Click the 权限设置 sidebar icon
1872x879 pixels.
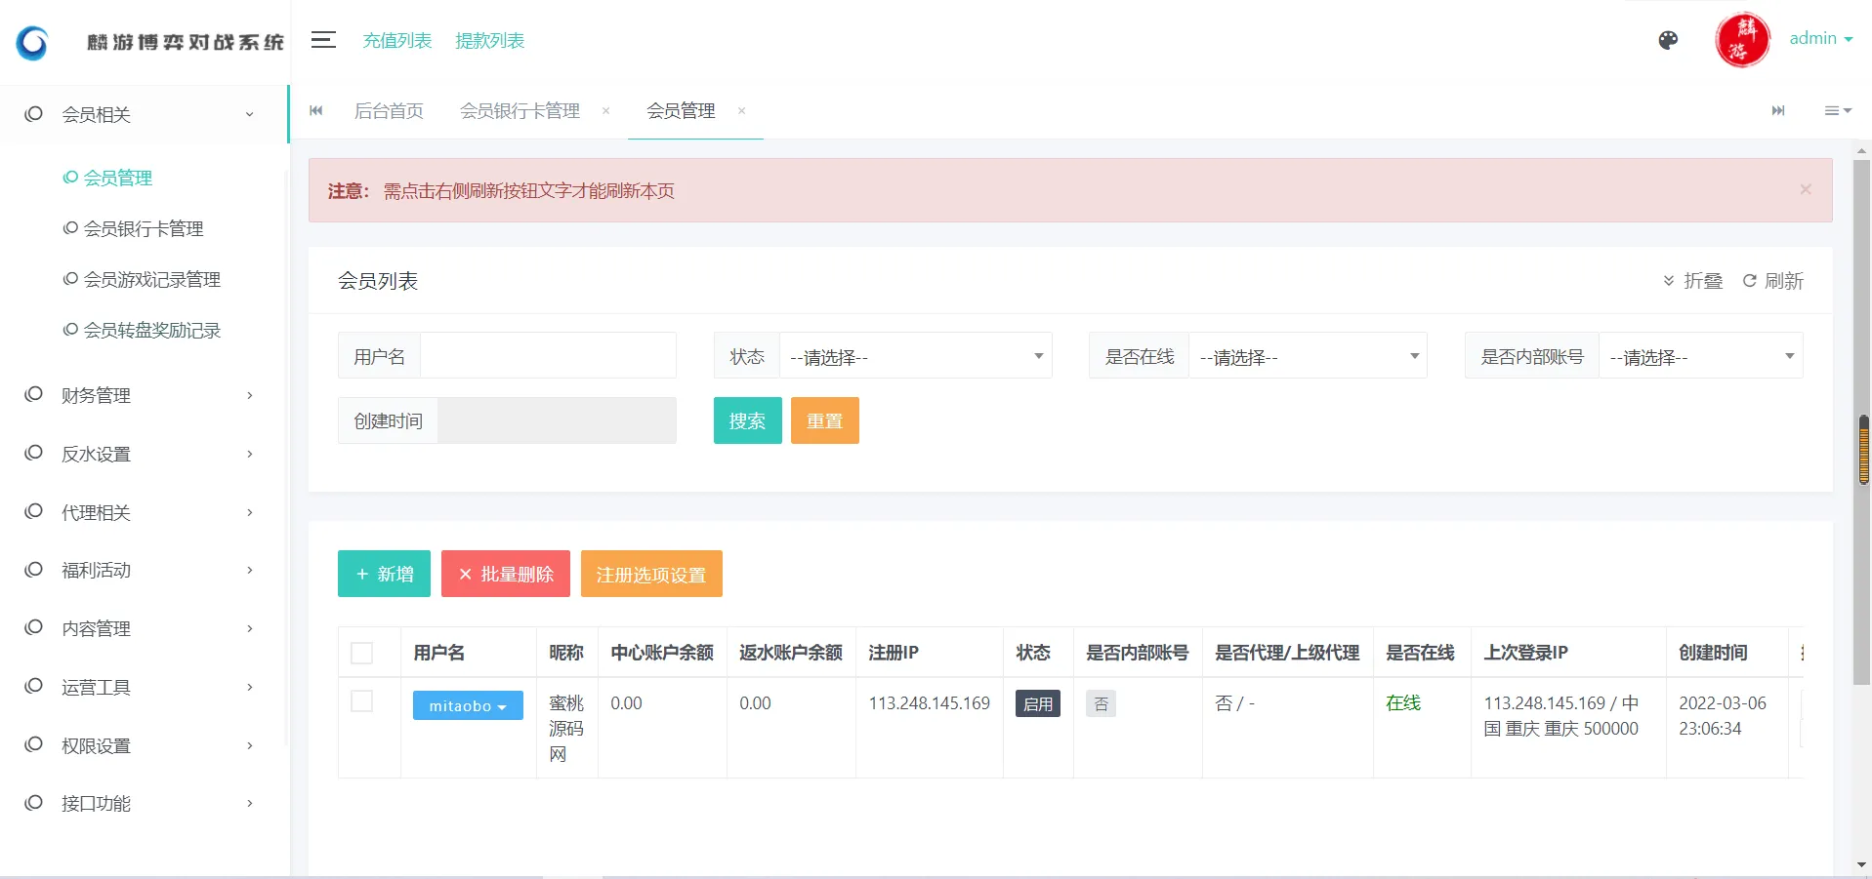coord(33,745)
